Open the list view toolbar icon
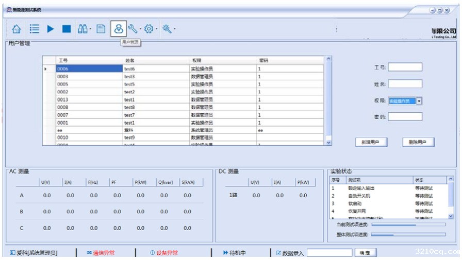Image resolution: width=462 pixels, height=260 pixels. coord(34,29)
